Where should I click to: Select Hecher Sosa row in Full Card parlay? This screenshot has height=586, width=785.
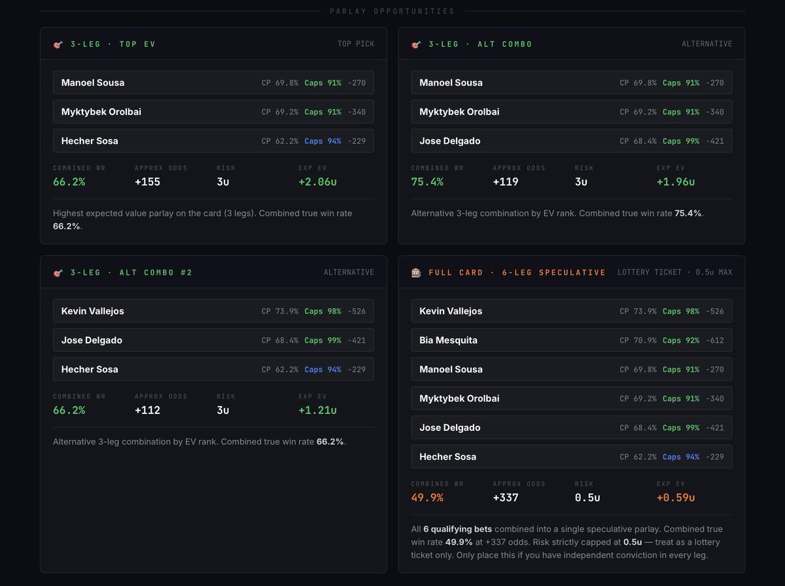[x=572, y=457]
